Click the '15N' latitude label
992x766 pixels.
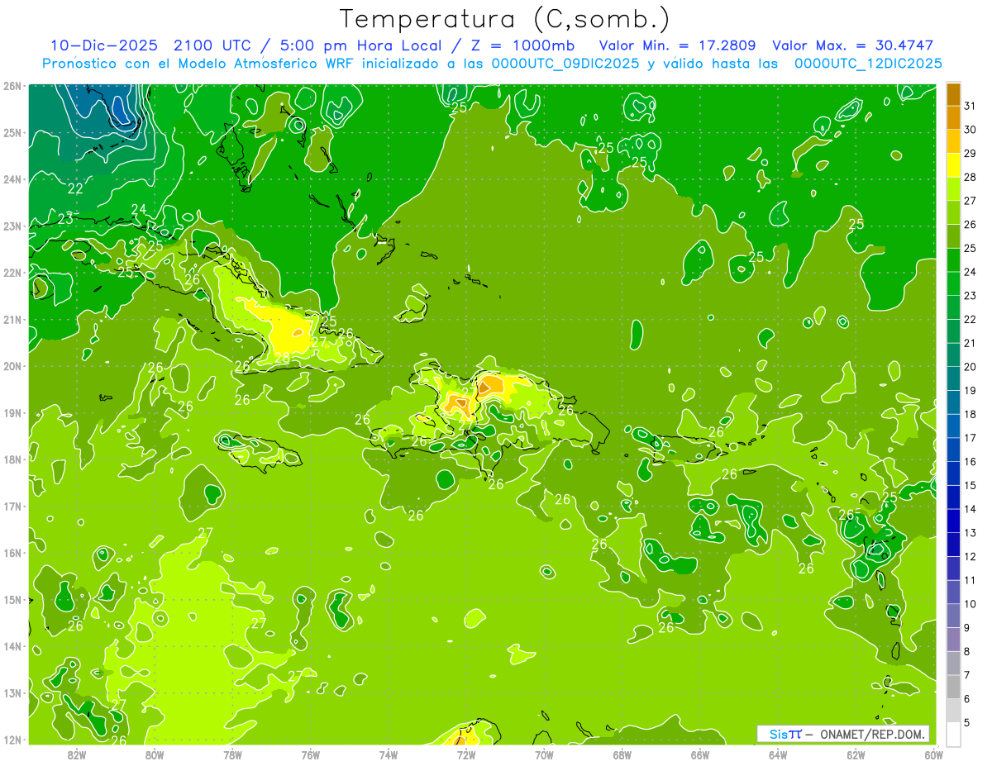pos(12,600)
